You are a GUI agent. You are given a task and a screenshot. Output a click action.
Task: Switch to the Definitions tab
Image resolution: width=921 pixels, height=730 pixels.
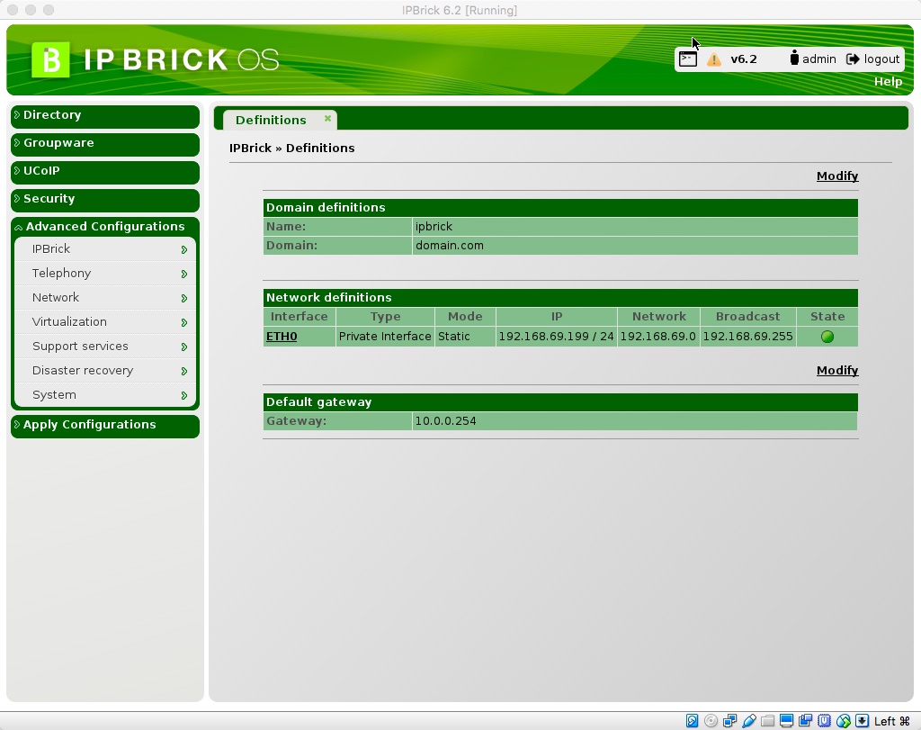(271, 119)
